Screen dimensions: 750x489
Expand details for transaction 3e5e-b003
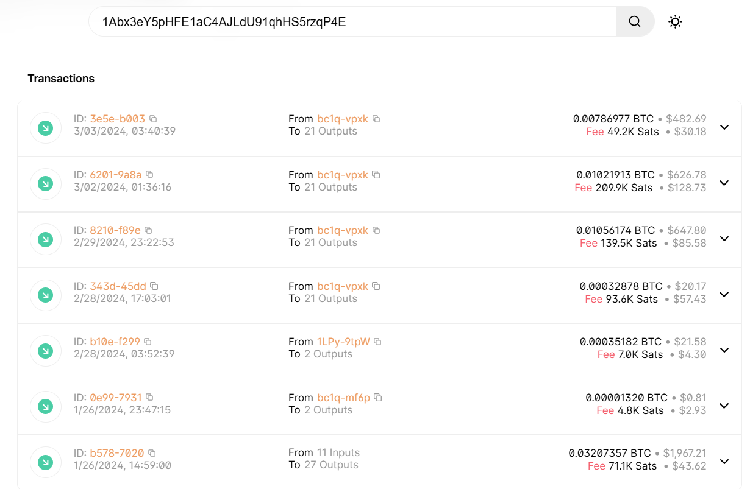[x=724, y=128]
